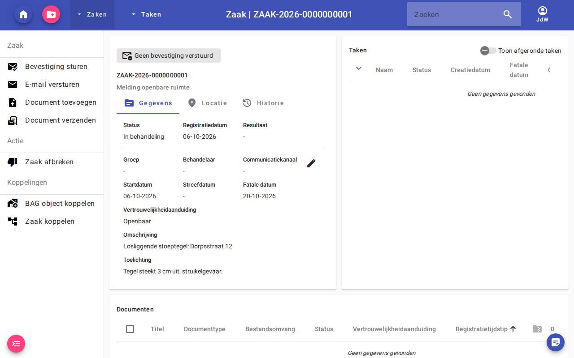Go to the home dashboard icon
Image resolution: width=574 pixels, height=358 pixels.
click(23, 14)
